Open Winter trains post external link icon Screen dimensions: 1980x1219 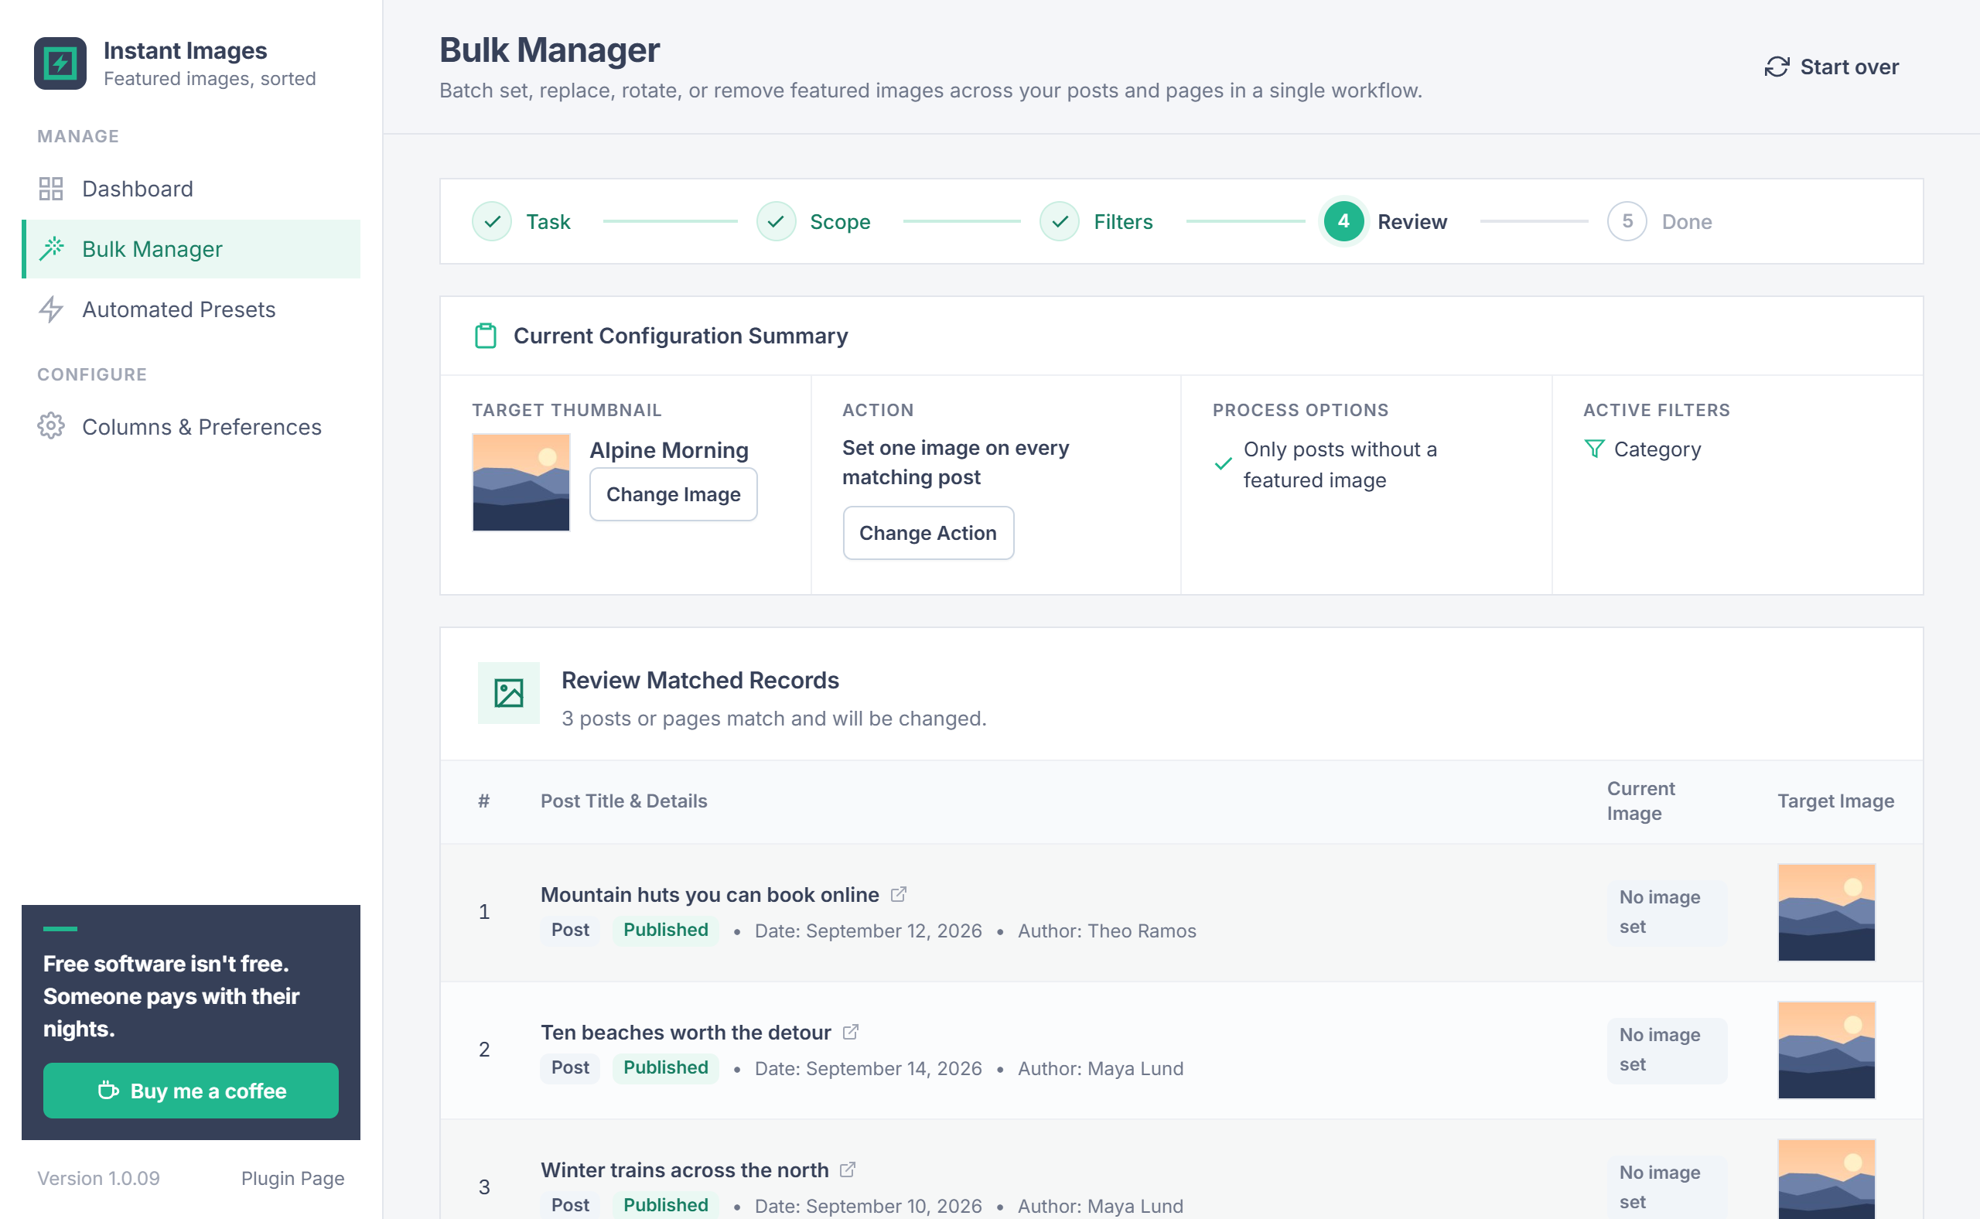(848, 1169)
